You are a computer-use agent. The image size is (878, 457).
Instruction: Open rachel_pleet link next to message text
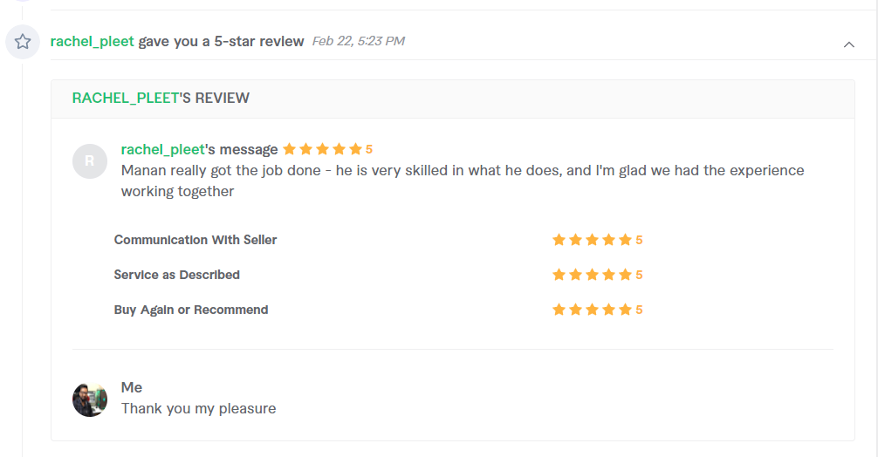163,149
